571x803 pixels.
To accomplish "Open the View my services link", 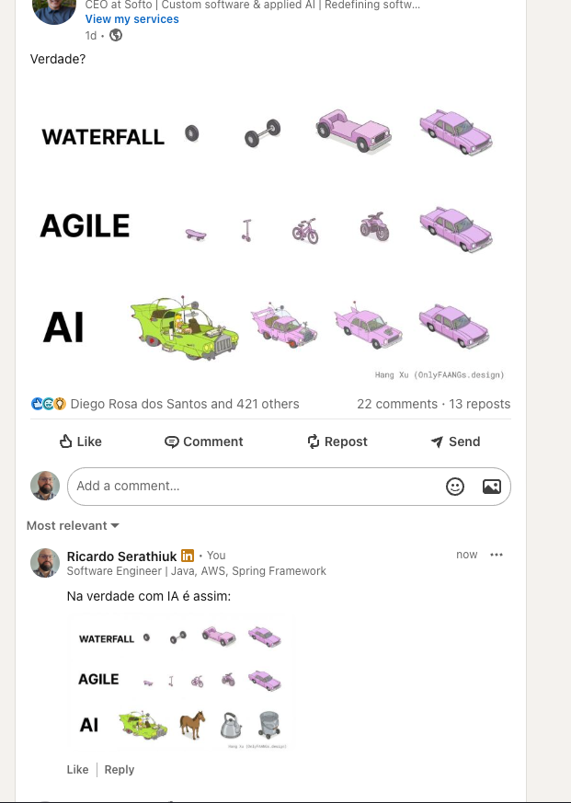I will (x=132, y=19).
